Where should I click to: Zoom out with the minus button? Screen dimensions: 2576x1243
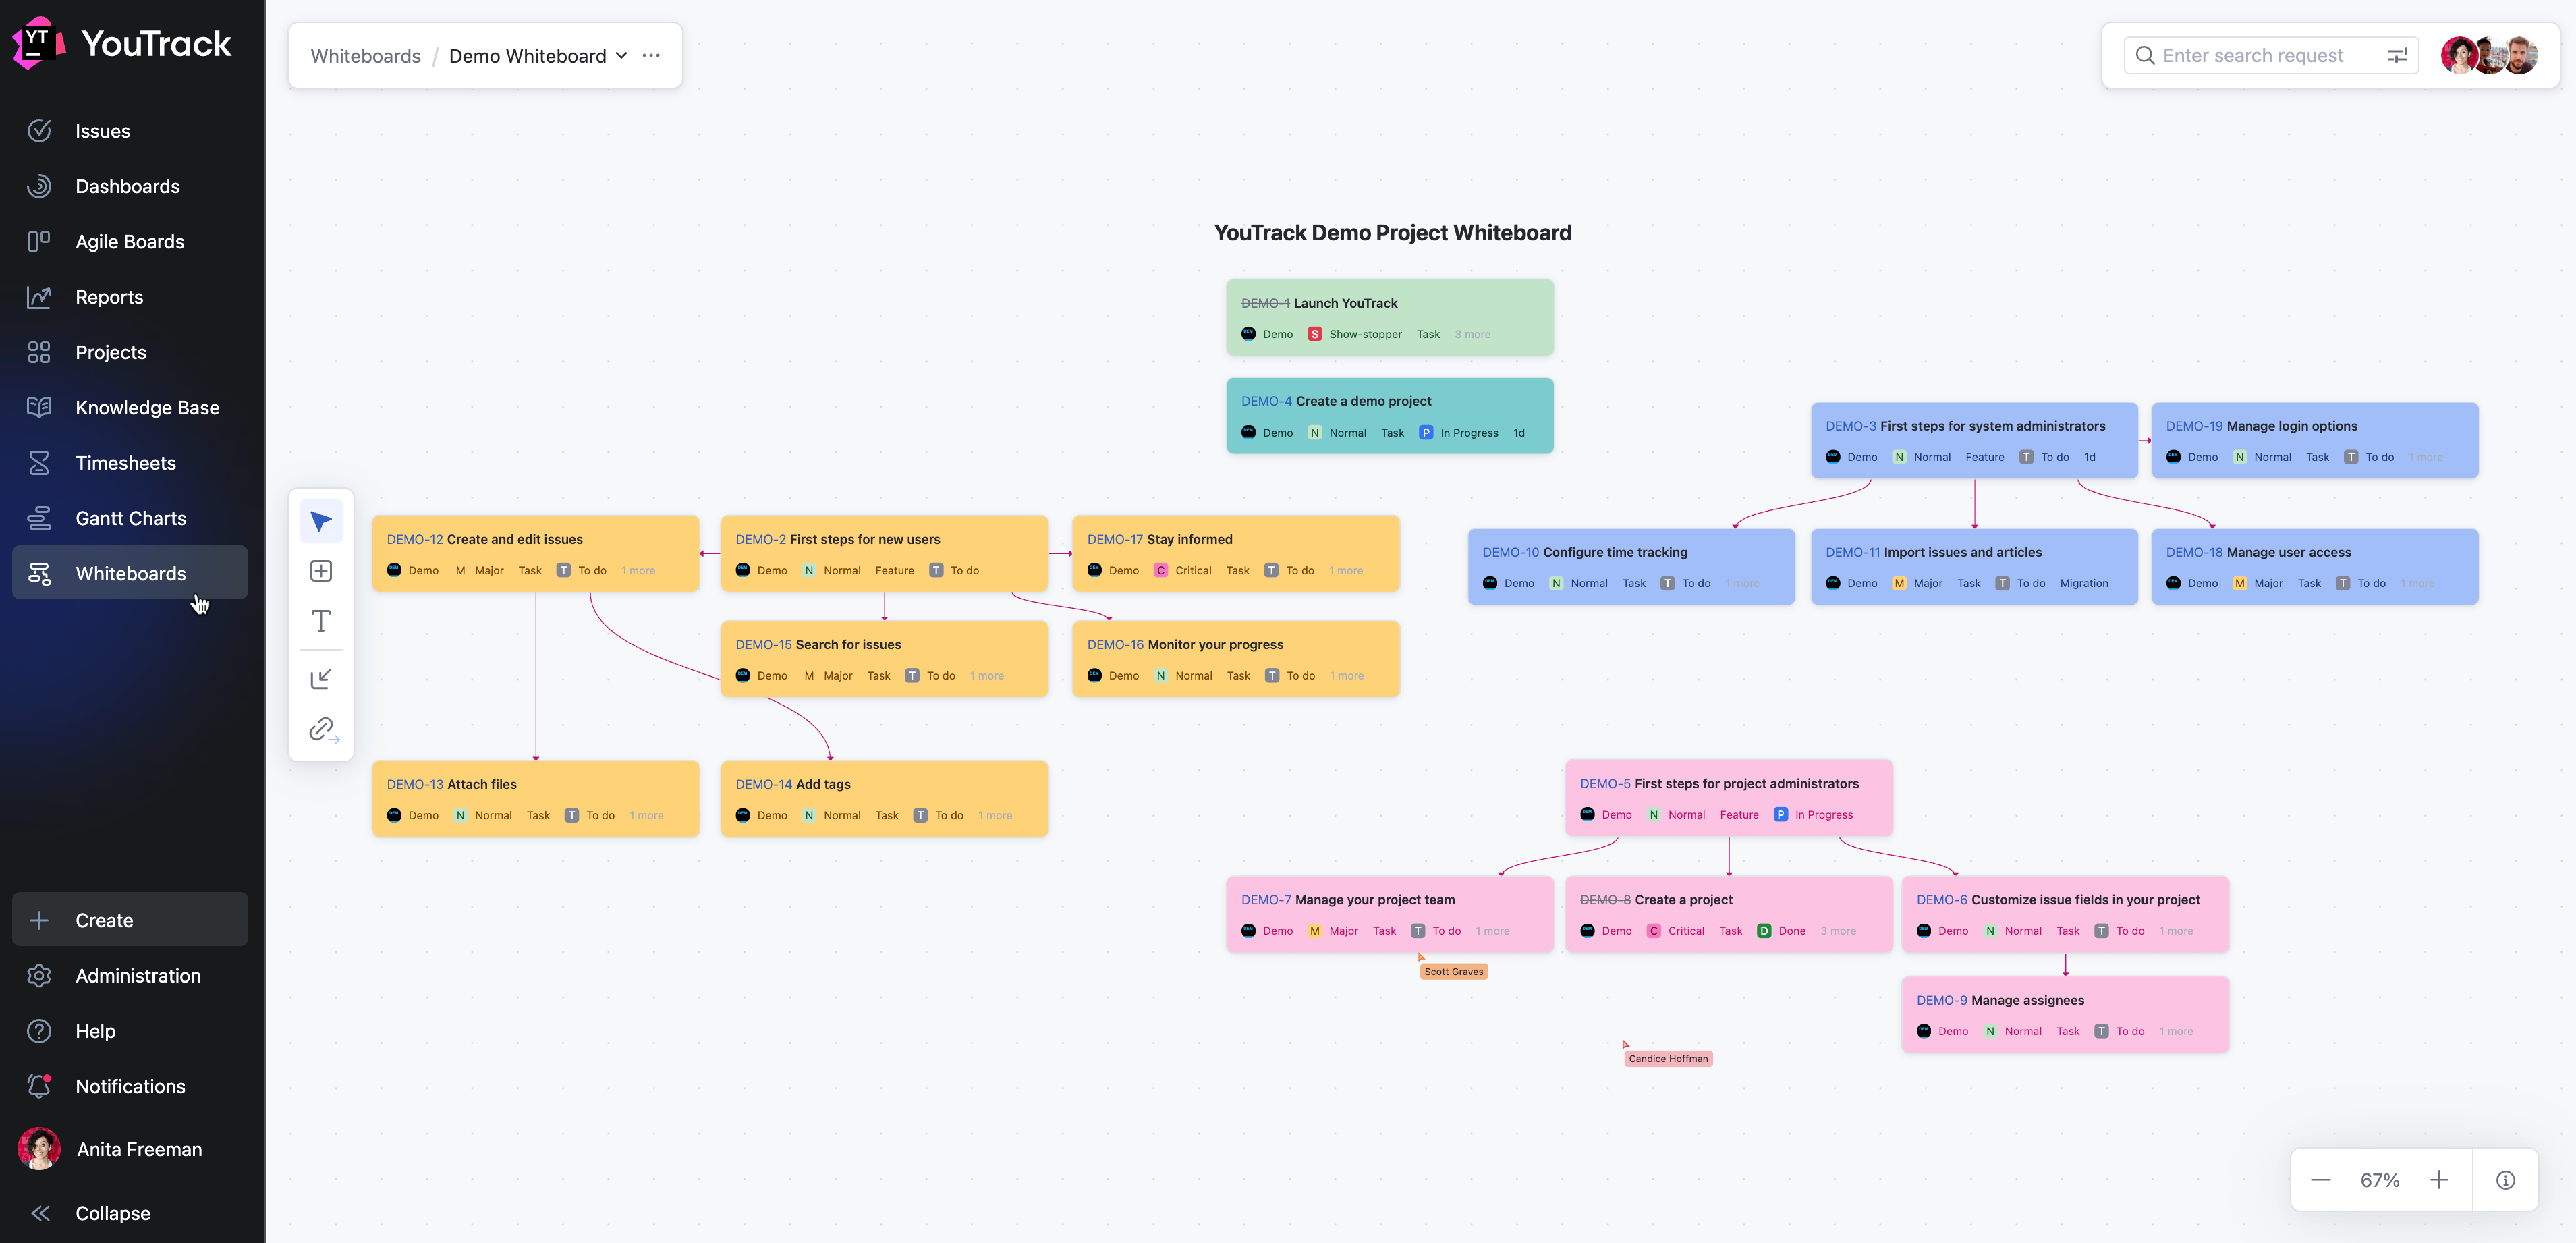(x=2321, y=1180)
